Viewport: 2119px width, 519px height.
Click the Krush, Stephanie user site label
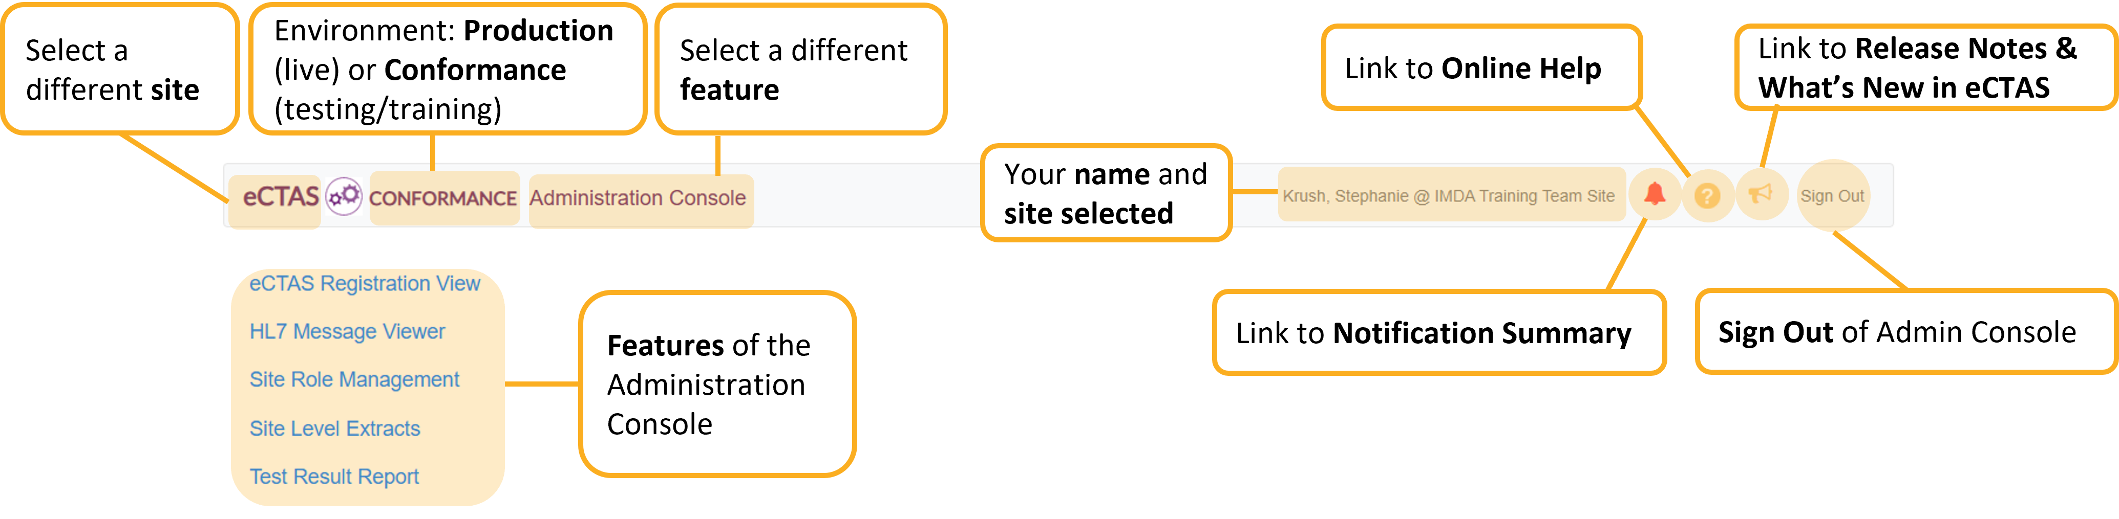click(x=1449, y=196)
